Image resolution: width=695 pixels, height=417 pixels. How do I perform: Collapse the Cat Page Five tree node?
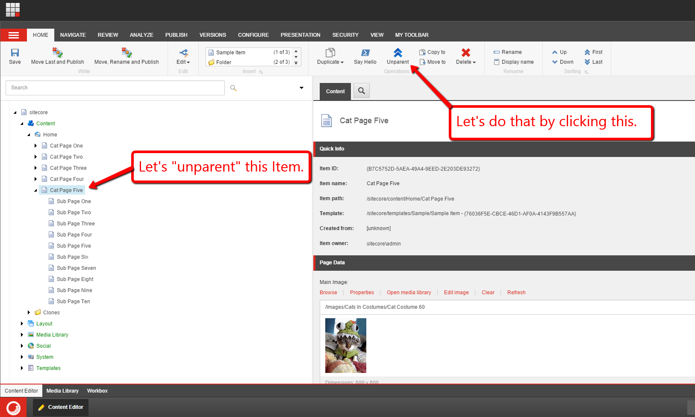(x=35, y=190)
